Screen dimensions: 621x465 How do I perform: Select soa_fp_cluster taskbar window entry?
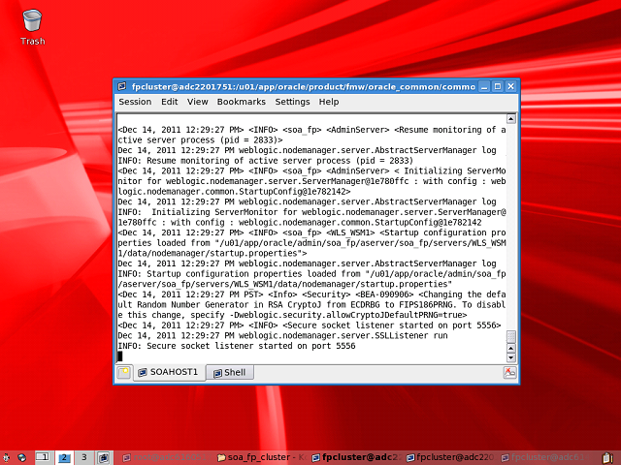pos(262,457)
